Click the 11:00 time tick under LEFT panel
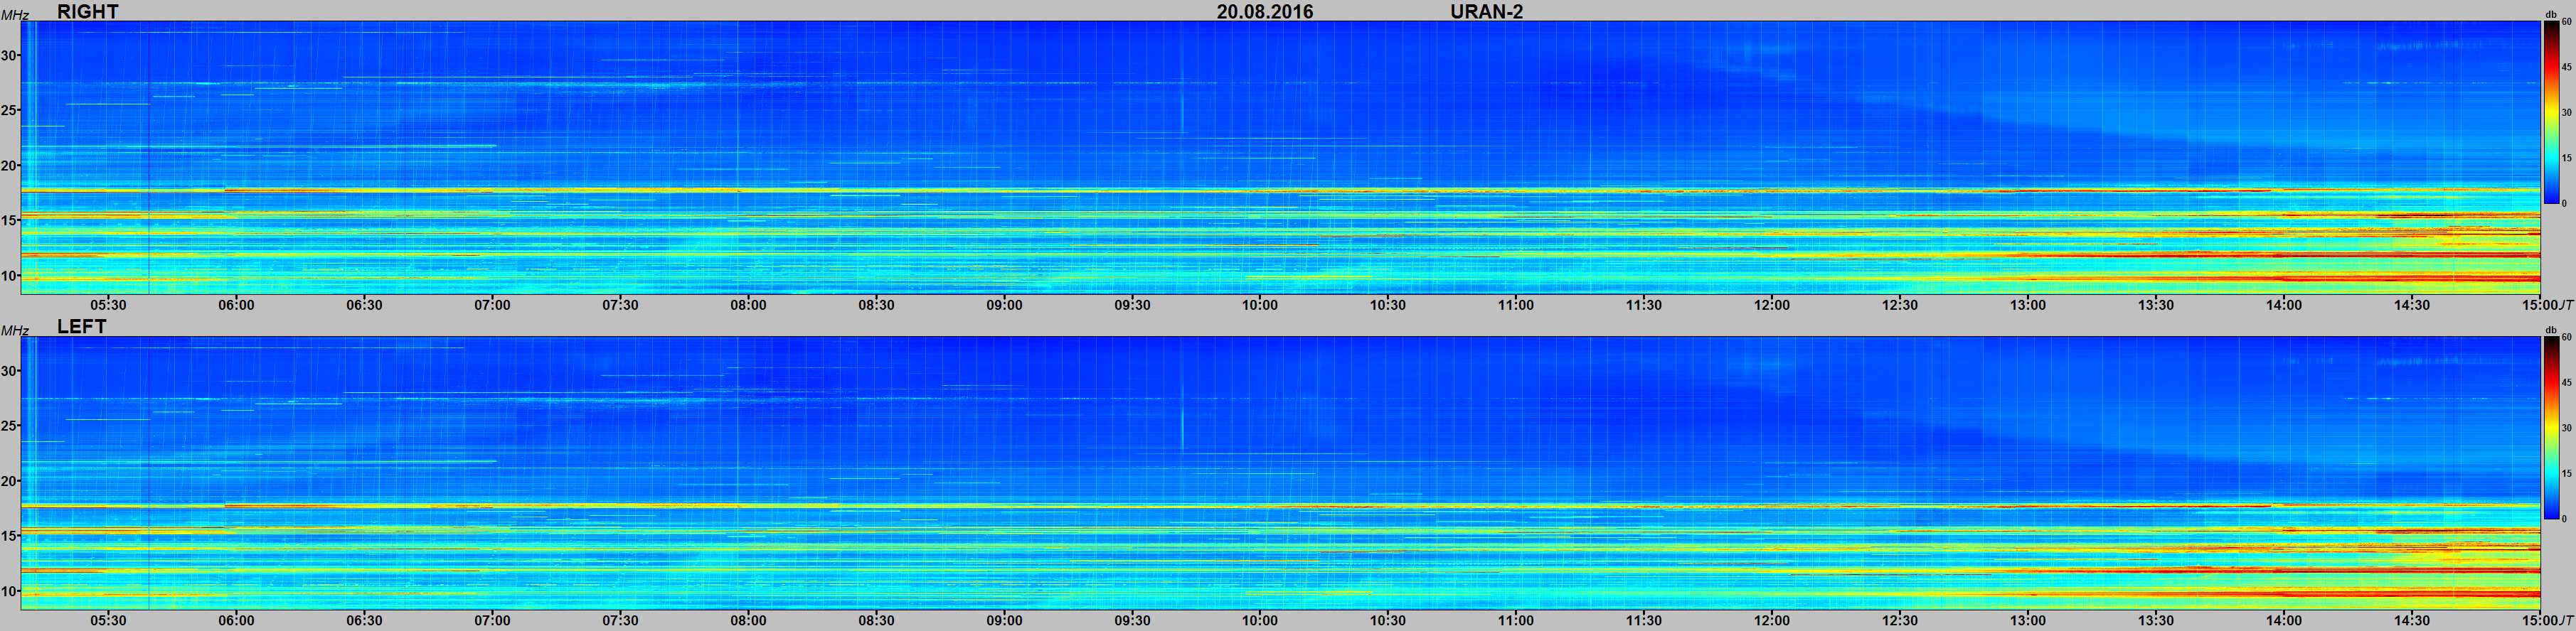This screenshot has height=631, width=2576. pyautogui.click(x=1516, y=620)
